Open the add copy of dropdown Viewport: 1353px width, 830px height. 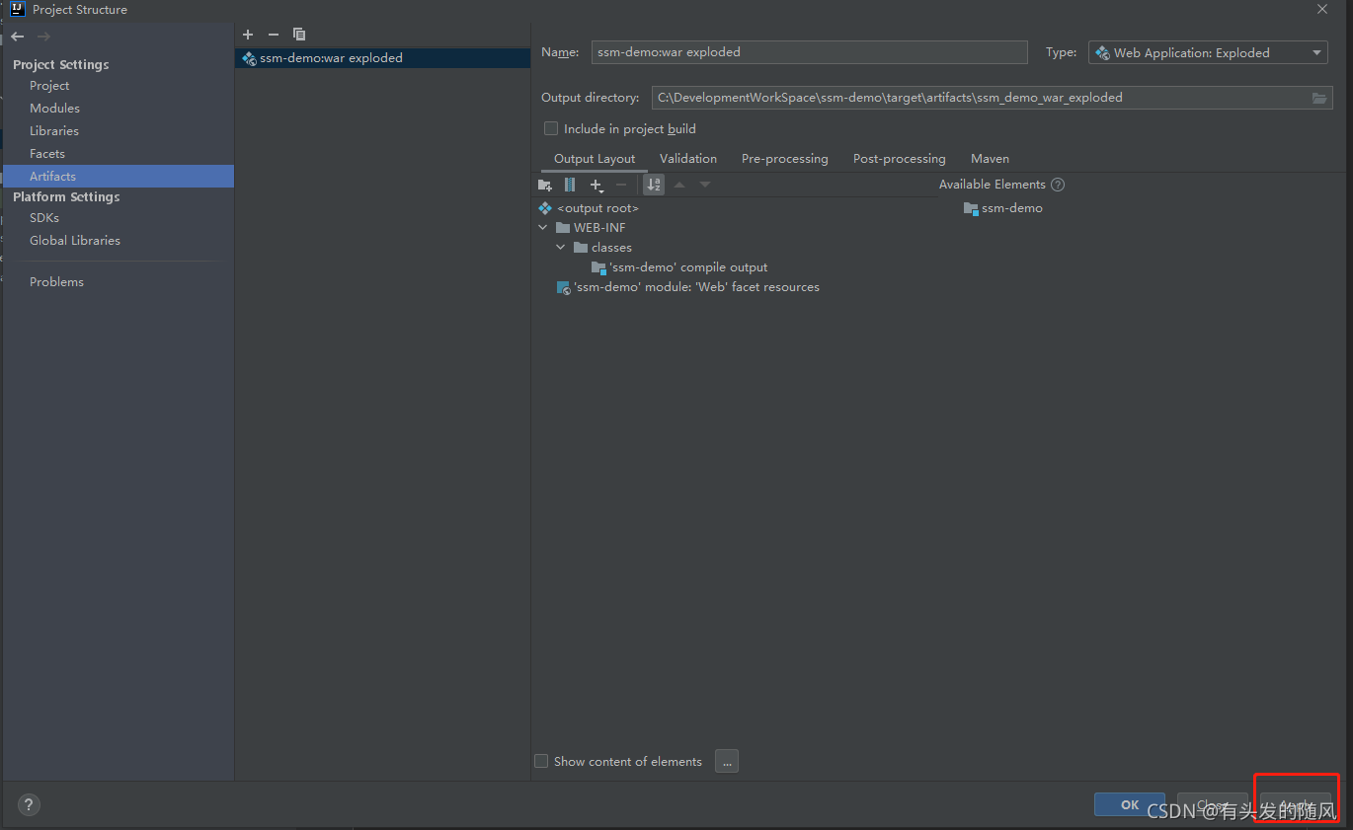pos(597,185)
